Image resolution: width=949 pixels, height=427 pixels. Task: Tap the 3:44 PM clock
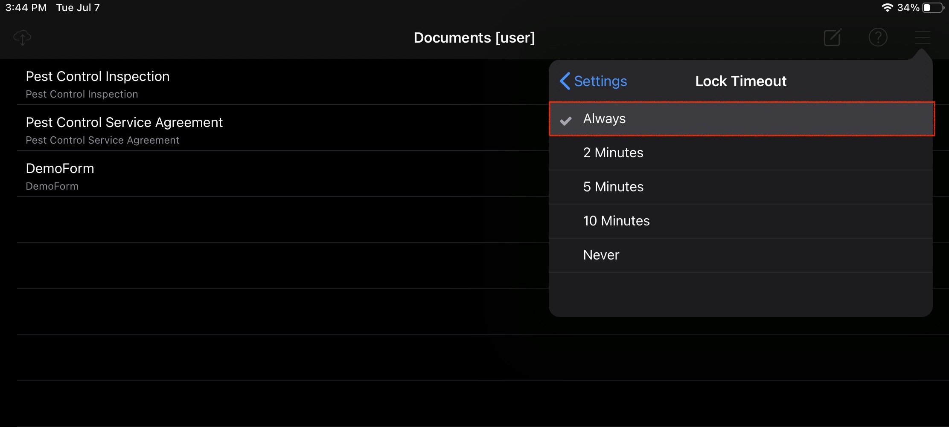pyautogui.click(x=26, y=8)
